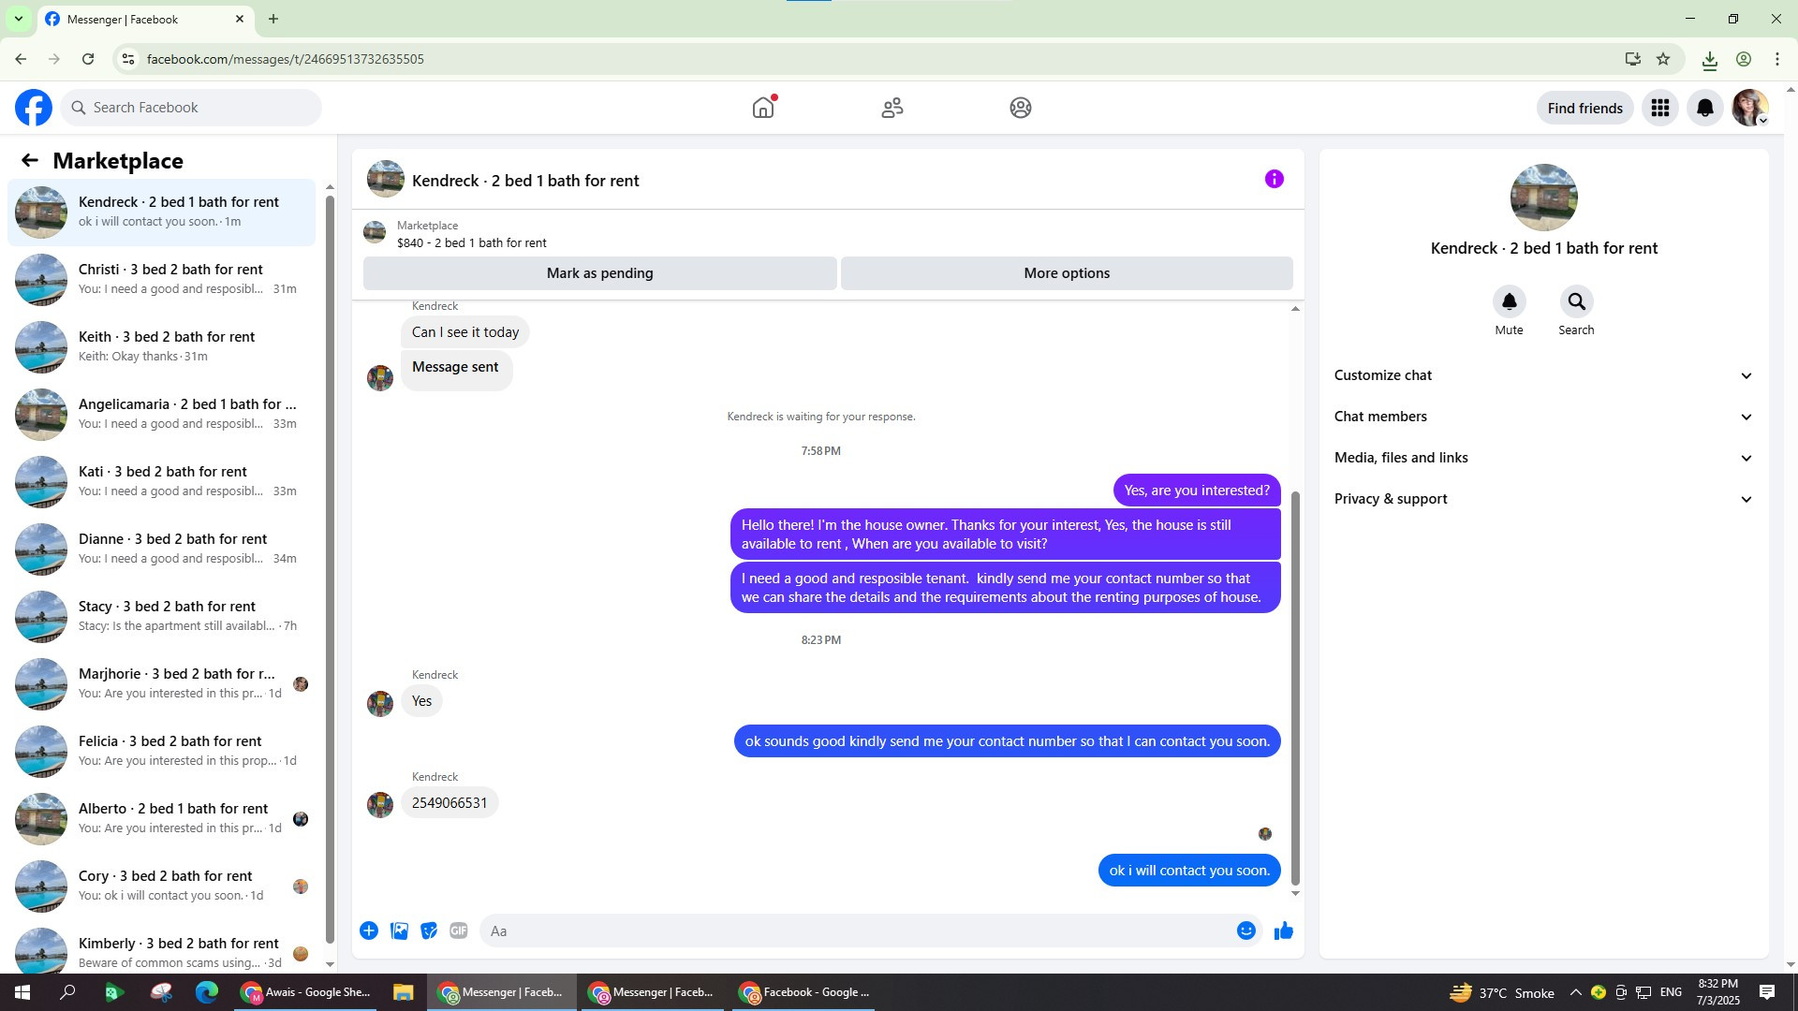The width and height of the screenshot is (1798, 1011).
Task: Go to the Facebook Home tab
Action: (763, 108)
